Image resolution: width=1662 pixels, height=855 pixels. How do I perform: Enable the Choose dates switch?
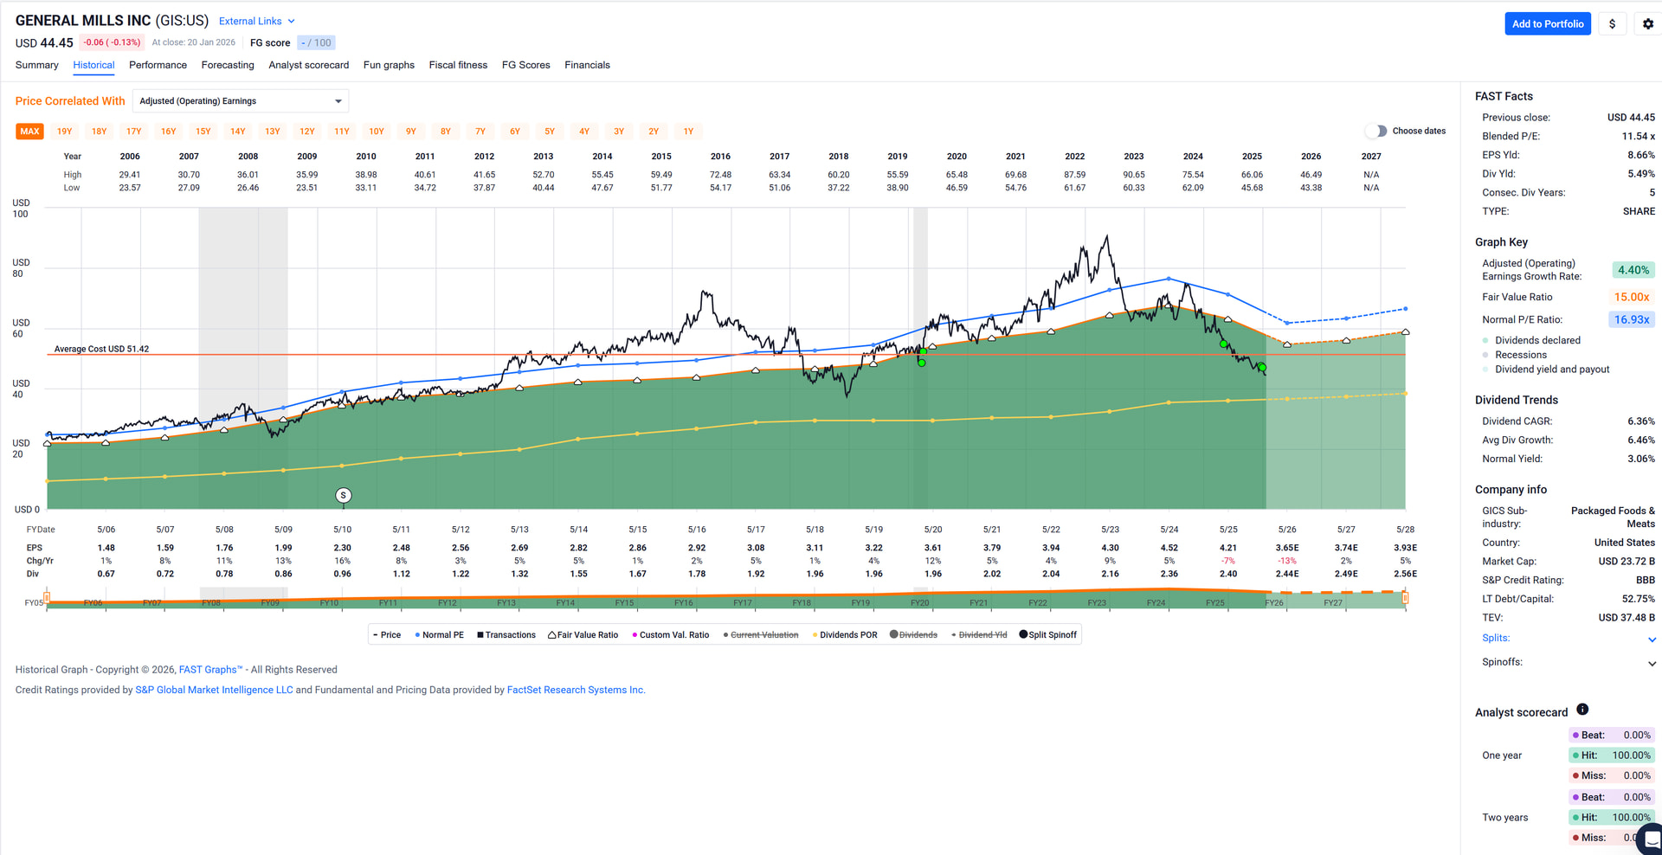click(1375, 131)
